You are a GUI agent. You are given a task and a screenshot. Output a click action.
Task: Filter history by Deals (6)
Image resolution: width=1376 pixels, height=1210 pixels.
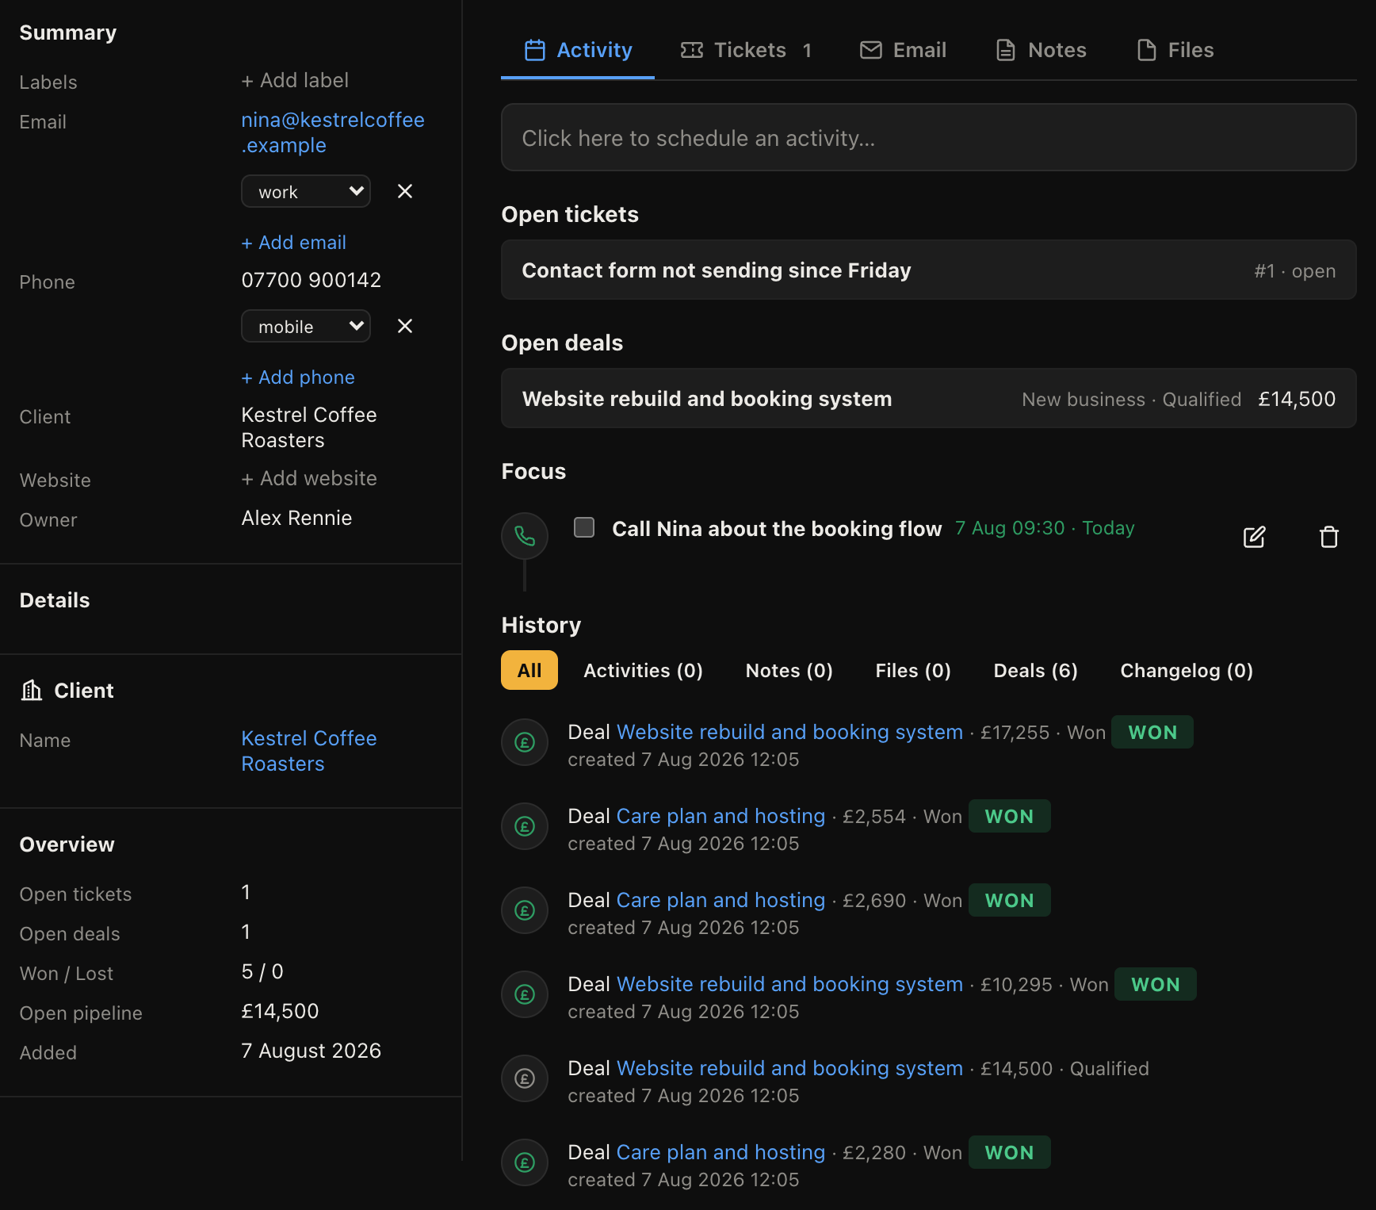tap(1035, 671)
